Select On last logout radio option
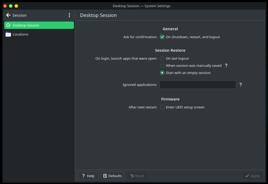Screen dimensions: 268x184 click(162, 59)
